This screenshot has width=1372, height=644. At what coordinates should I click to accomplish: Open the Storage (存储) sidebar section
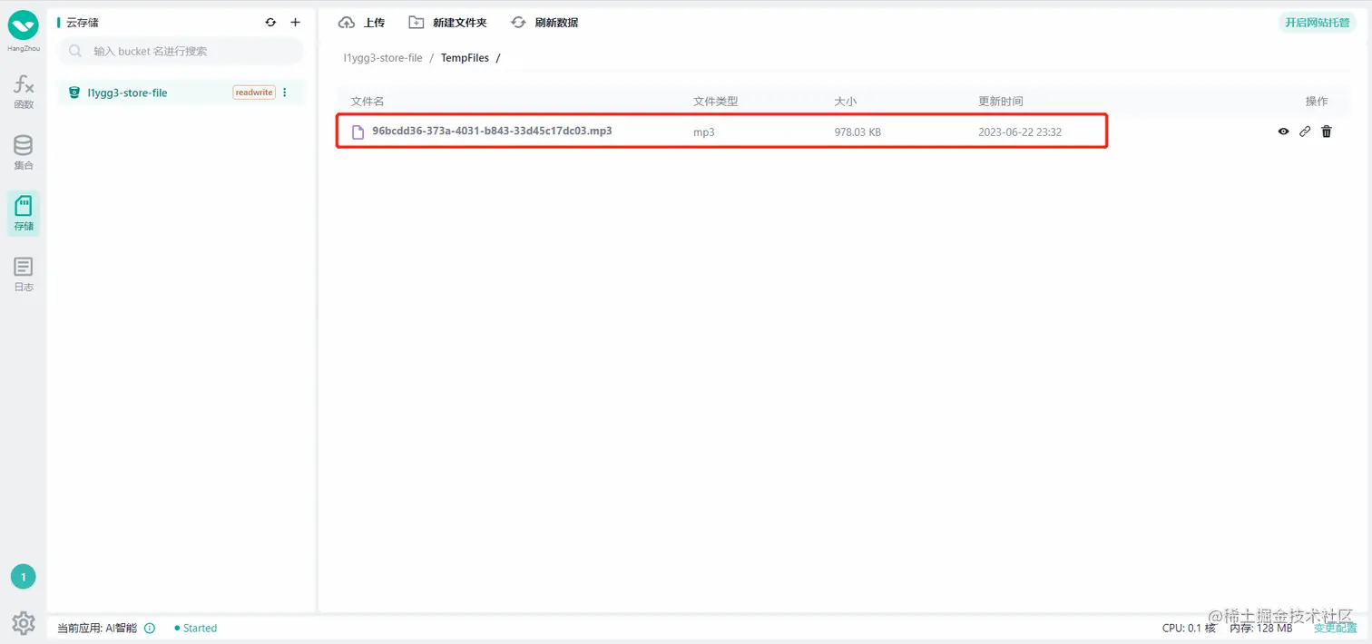[24, 214]
